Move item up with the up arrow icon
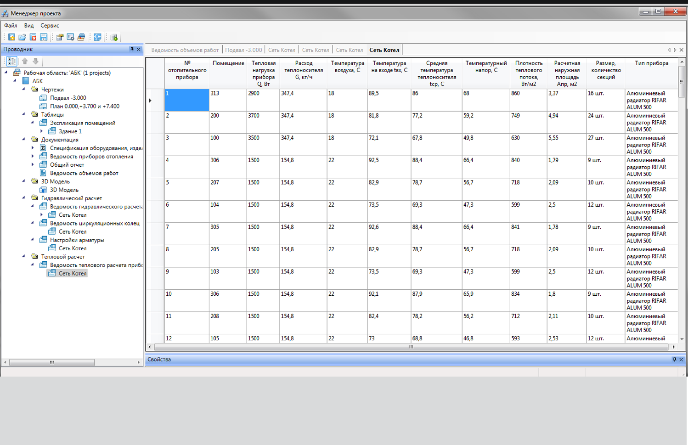The width and height of the screenshot is (688, 445). [25, 61]
